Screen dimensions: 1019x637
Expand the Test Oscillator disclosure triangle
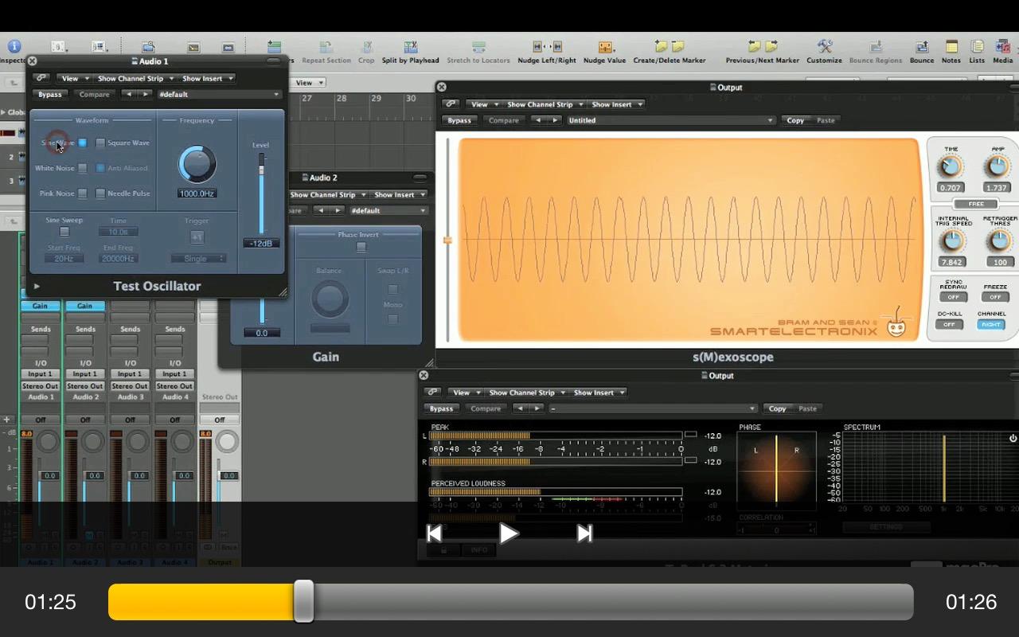pos(37,286)
